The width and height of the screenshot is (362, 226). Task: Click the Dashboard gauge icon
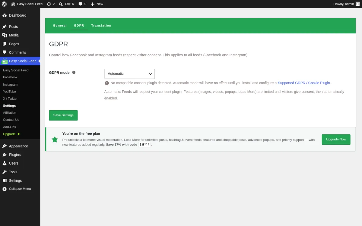tap(5, 15)
